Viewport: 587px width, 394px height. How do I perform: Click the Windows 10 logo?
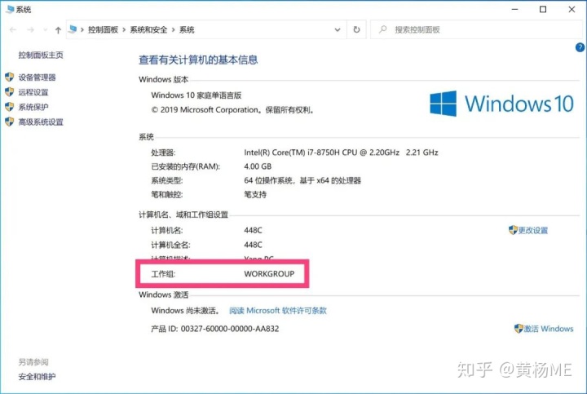(501, 104)
